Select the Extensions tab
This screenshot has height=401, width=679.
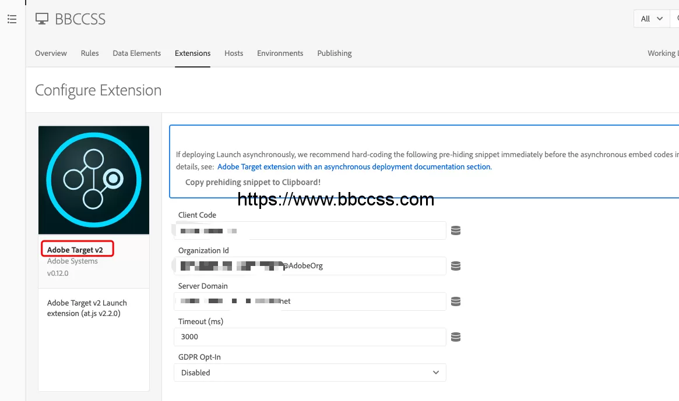pyautogui.click(x=193, y=53)
